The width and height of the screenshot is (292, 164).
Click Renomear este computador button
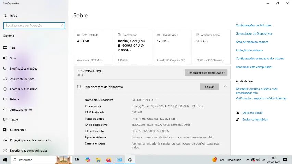tap(206, 73)
